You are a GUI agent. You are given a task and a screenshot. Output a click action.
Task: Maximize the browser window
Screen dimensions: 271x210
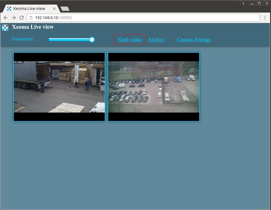[259, 3]
